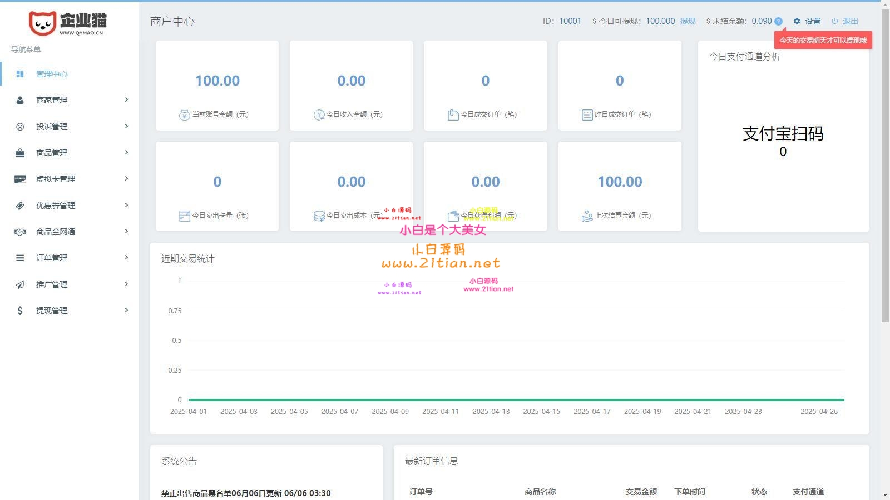Viewport: 890px width, 500px height.
Task: Expand the 订单管理 submenu chevron
Action: pos(127,257)
